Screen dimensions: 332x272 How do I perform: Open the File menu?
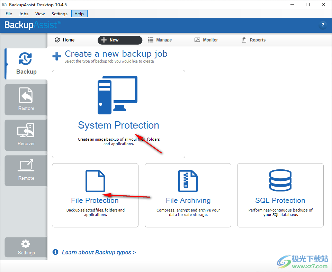coord(9,14)
